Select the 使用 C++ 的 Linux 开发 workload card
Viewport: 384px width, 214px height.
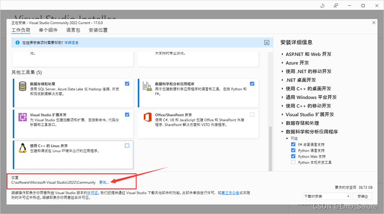pyautogui.click(x=73, y=155)
